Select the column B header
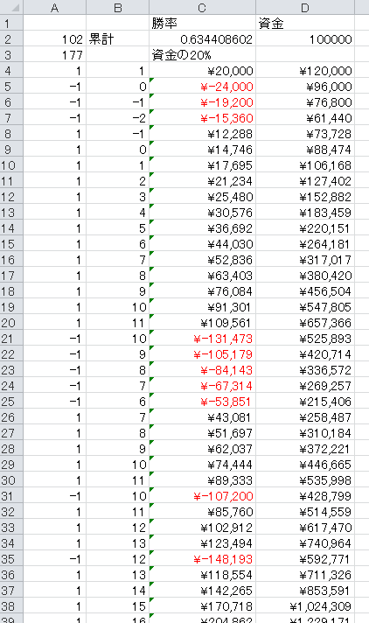 (x=117, y=8)
